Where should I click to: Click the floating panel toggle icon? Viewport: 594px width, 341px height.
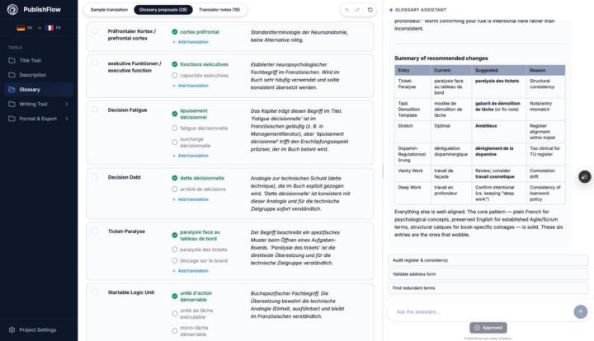coord(585,176)
